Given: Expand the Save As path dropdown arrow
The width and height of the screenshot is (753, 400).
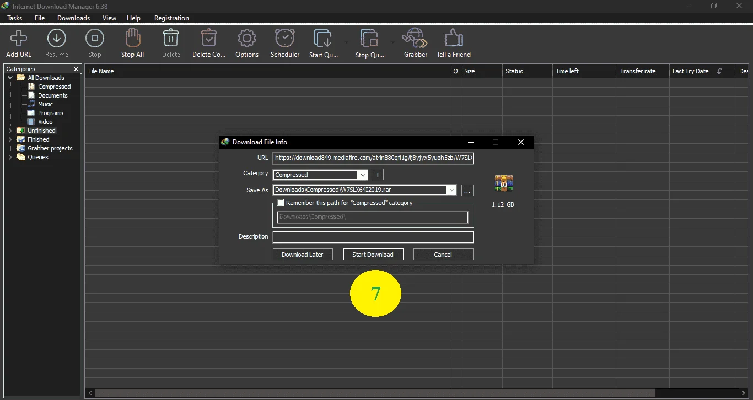Looking at the screenshot, I should (452, 190).
